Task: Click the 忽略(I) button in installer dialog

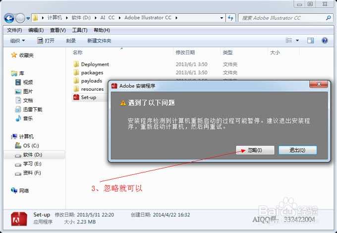Action: (255, 150)
